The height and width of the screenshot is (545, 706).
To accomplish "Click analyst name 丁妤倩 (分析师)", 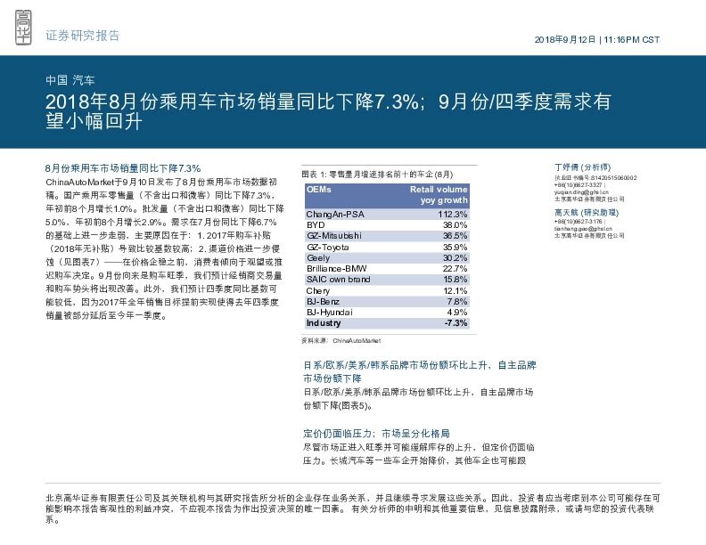I will coord(583,167).
